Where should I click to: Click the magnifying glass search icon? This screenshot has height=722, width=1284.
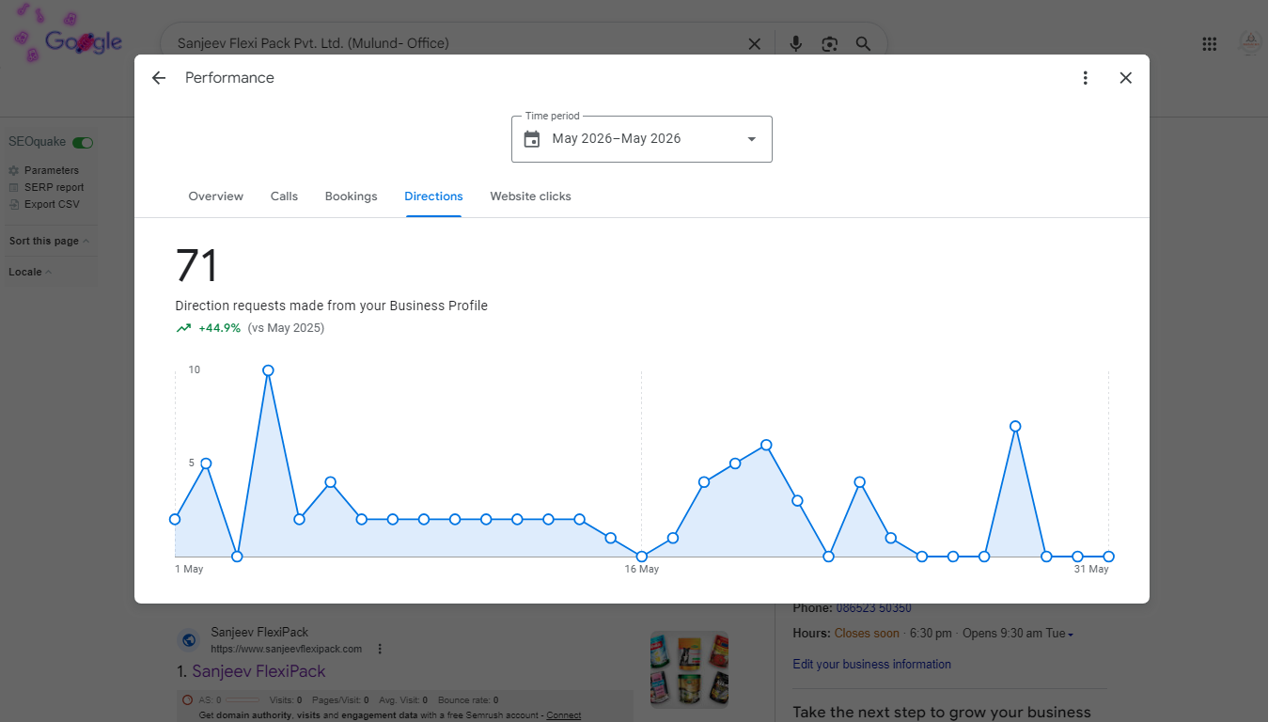click(863, 44)
